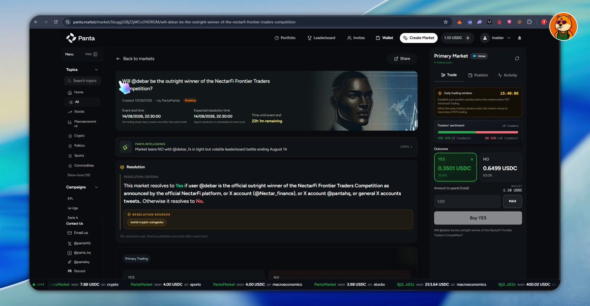Focus the Search topics field
Screen dimensions: 590x306
point(82,81)
